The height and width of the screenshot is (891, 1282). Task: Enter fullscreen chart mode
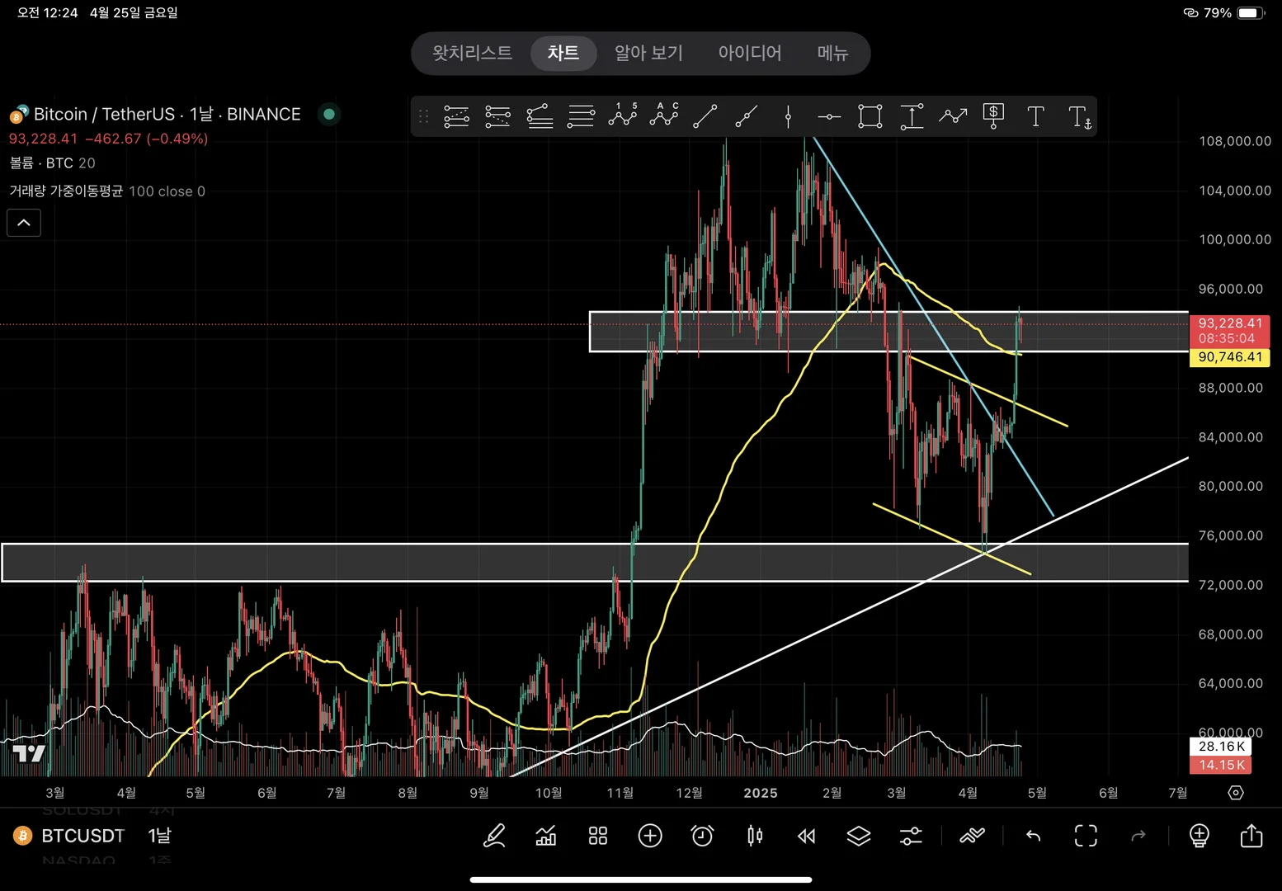pyautogui.click(x=1086, y=836)
